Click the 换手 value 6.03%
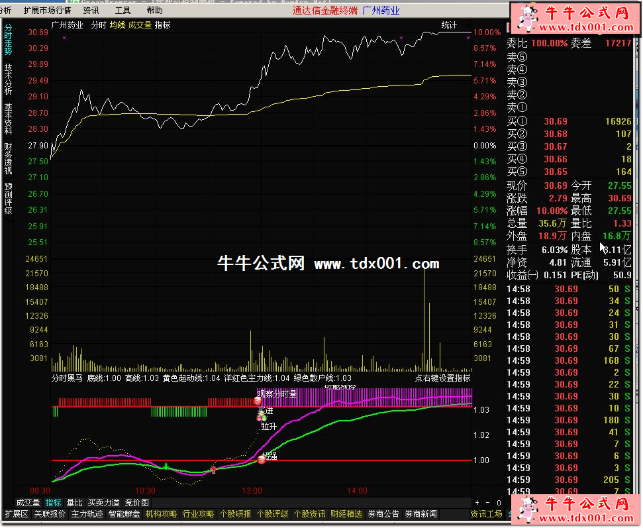Image resolution: width=643 pixels, height=528 pixels. pos(554,250)
